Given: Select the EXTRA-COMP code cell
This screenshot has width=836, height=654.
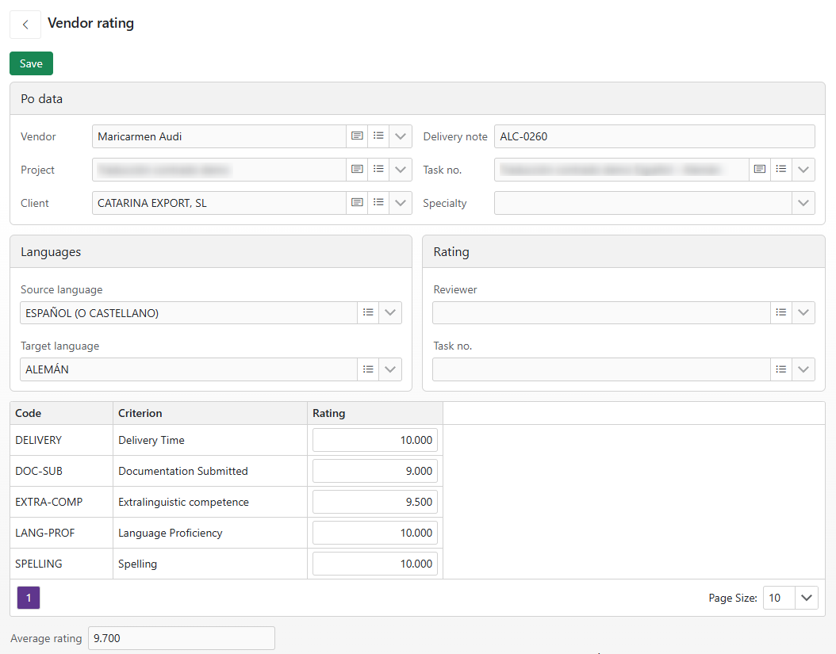Looking at the screenshot, I should click(x=61, y=502).
